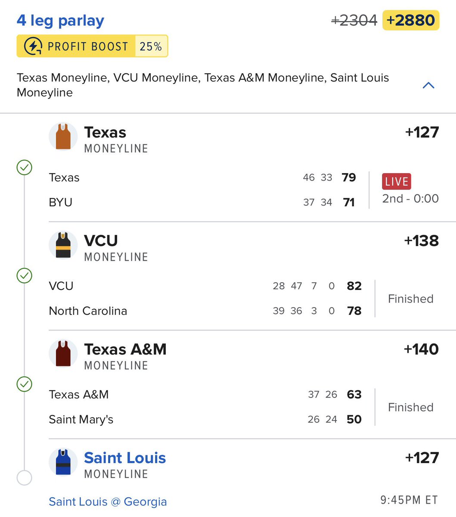This screenshot has width=456, height=517.
Task: Click the Texas +127 moneyline odds
Action: (422, 132)
